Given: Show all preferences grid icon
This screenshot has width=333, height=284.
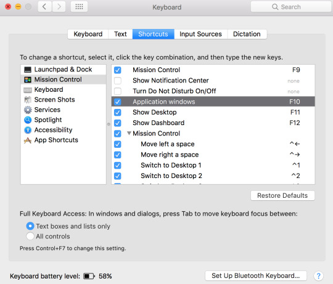Looking at the screenshot, I should (x=79, y=7).
